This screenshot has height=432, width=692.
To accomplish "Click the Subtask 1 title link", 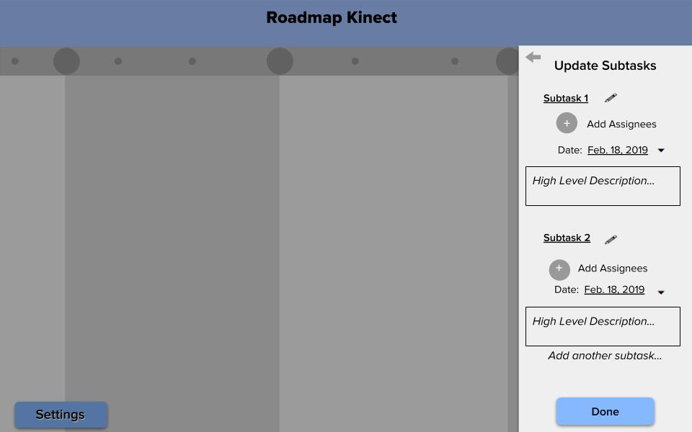I will [x=566, y=99].
